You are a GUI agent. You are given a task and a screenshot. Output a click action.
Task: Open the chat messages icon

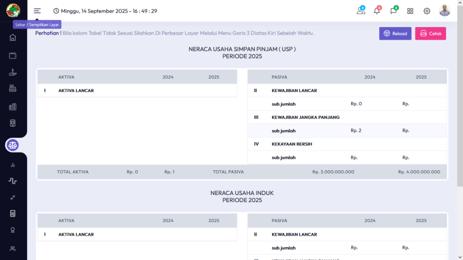click(394, 11)
